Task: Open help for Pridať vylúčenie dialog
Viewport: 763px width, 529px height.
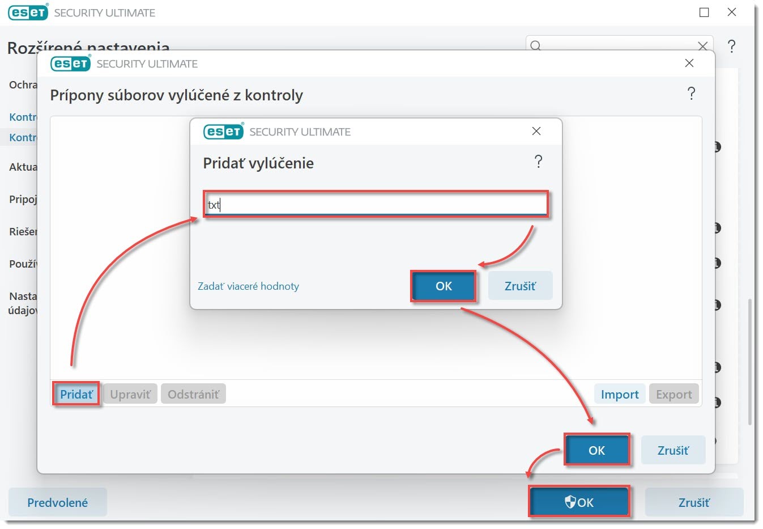Action: pos(538,162)
